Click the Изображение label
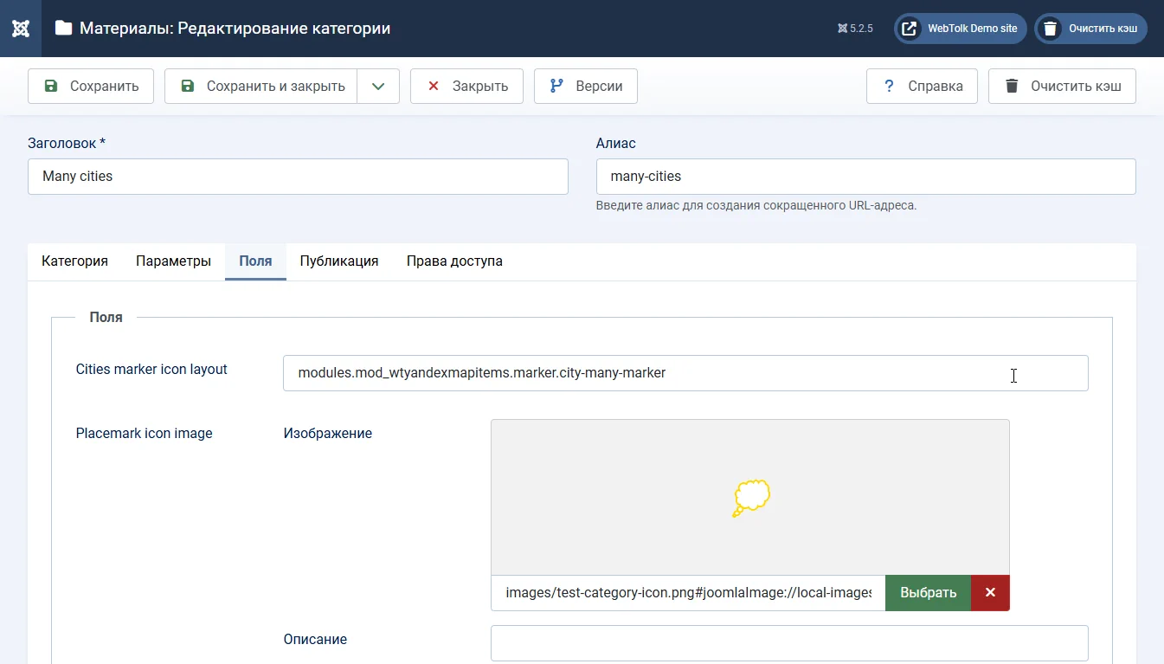 click(x=328, y=434)
